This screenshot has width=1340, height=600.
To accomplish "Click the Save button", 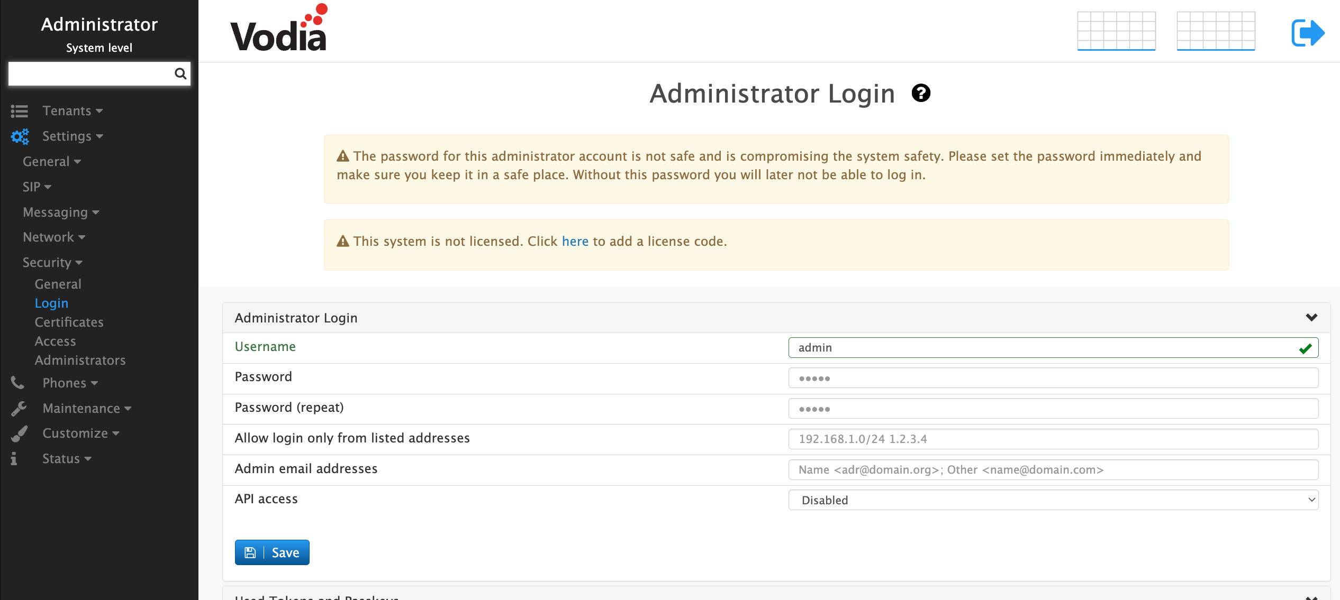I will tap(272, 552).
